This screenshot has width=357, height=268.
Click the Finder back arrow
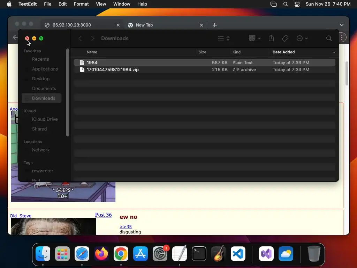pos(80,38)
